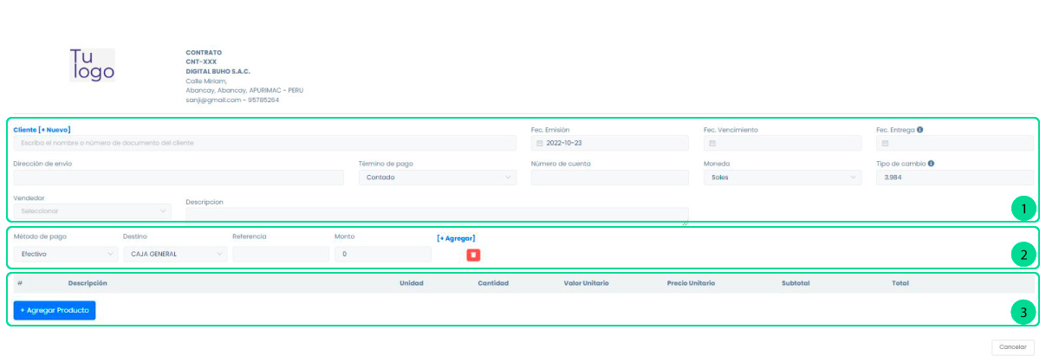1046x362 pixels.
Task: Click the Dirección de envío field
Action: coord(179,178)
